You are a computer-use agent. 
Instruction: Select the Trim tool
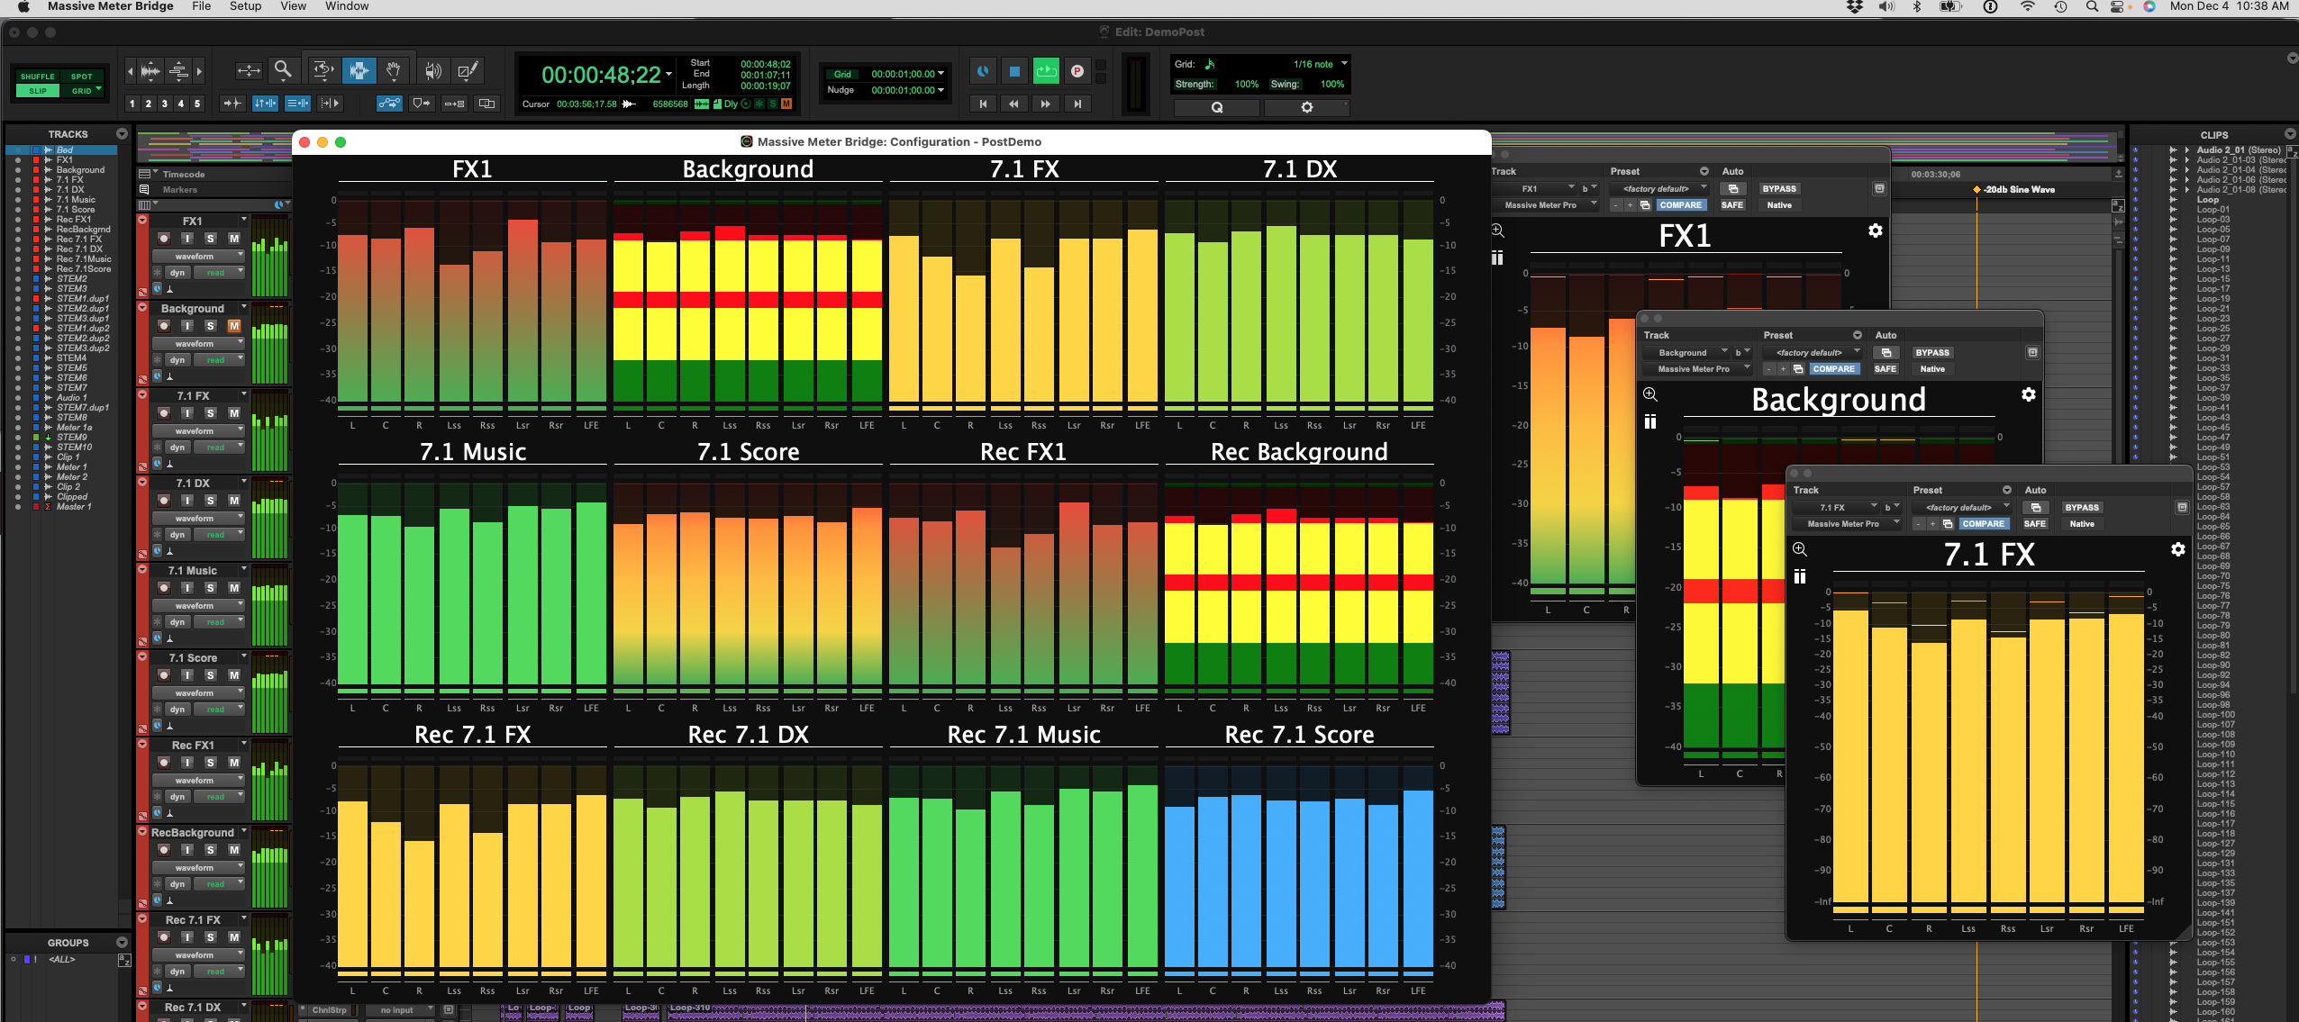click(249, 69)
